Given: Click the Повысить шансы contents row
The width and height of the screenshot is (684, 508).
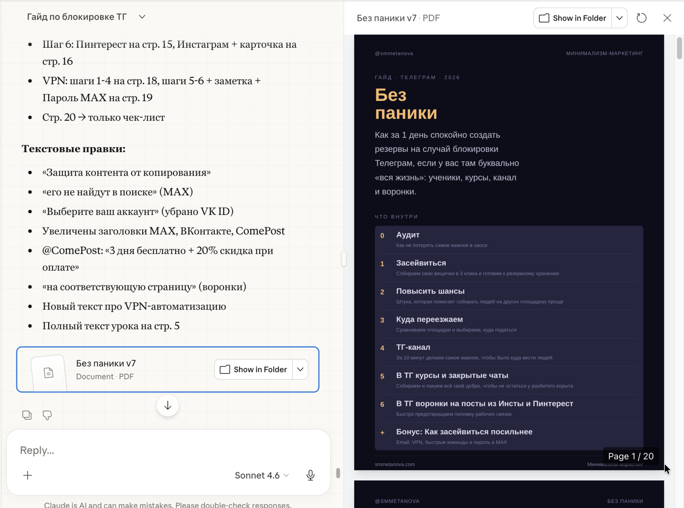Looking at the screenshot, I should coord(509,296).
